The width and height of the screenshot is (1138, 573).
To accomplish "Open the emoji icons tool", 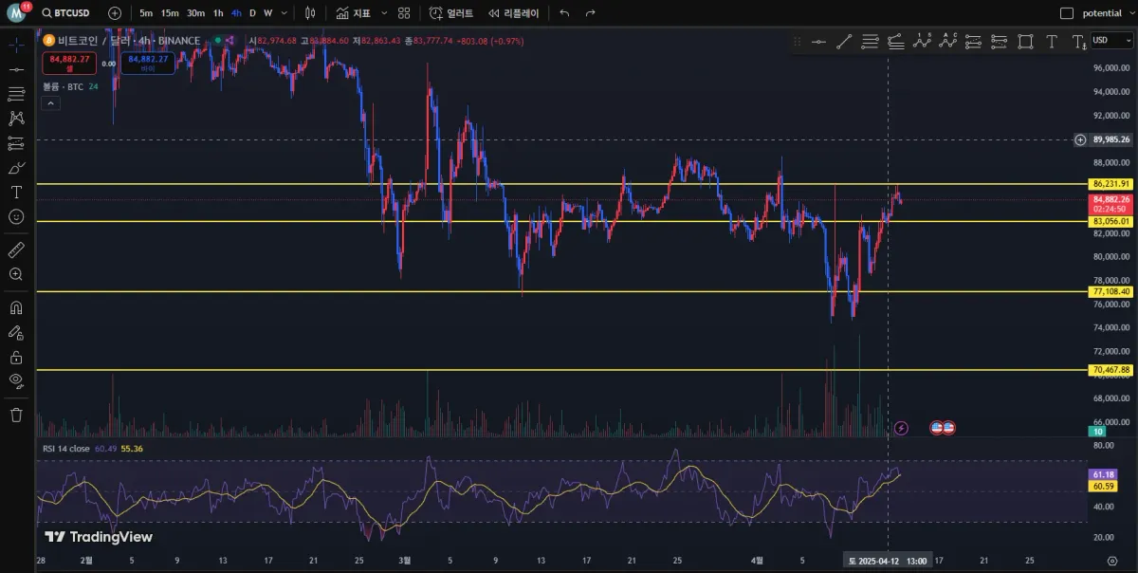I will click(15, 216).
